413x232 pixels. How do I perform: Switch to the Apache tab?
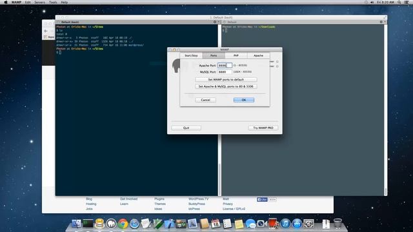click(258, 55)
